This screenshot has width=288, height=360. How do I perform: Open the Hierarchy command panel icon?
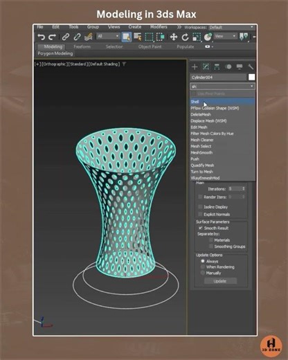pyautogui.click(x=217, y=66)
